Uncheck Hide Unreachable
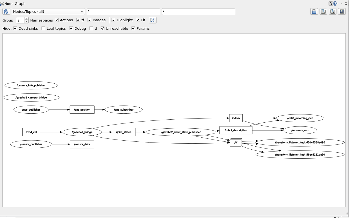349x218 pixels. click(x=103, y=28)
